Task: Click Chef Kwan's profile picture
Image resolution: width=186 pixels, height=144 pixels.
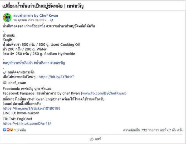Action: coord(7,18)
